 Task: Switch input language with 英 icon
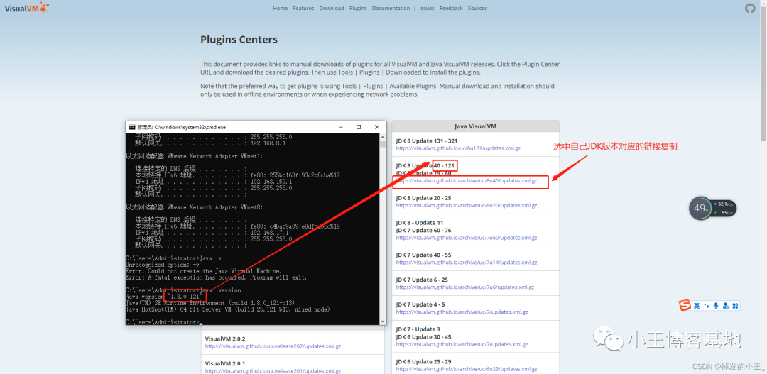pos(697,306)
